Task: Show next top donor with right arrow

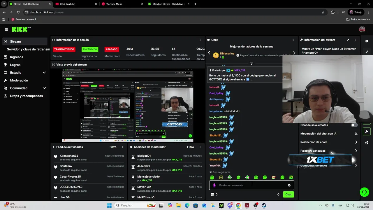Action: pyautogui.click(x=294, y=53)
